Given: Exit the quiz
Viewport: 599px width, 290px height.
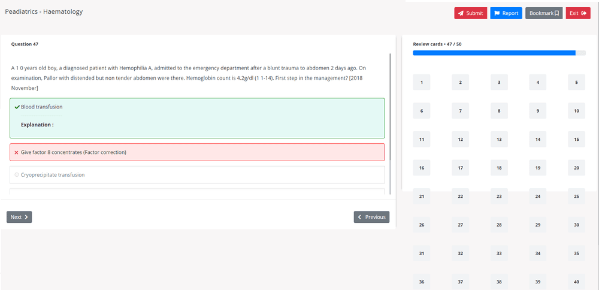Looking at the screenshot, I should point(578,13).
